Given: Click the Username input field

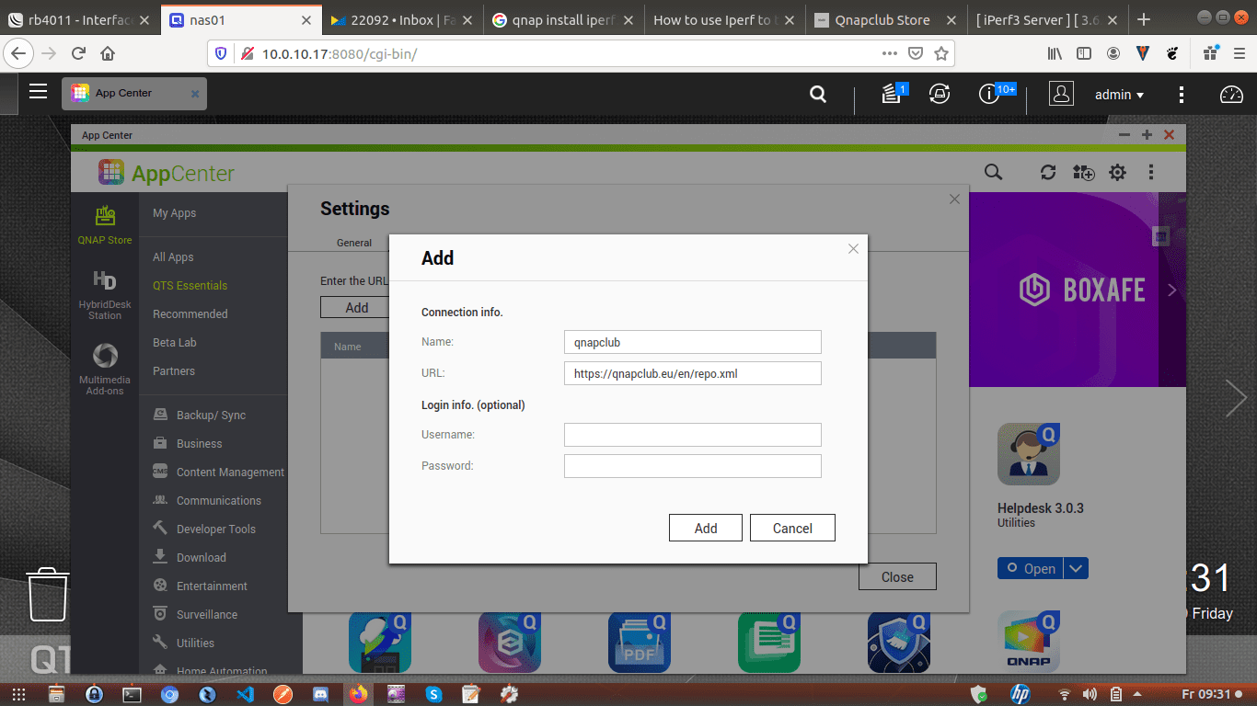Looking at the screenshot, I should [692, 435].
